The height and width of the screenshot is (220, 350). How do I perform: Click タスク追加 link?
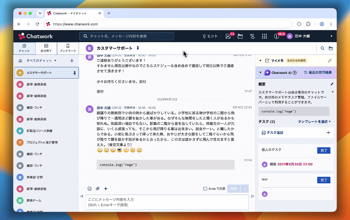273,133
